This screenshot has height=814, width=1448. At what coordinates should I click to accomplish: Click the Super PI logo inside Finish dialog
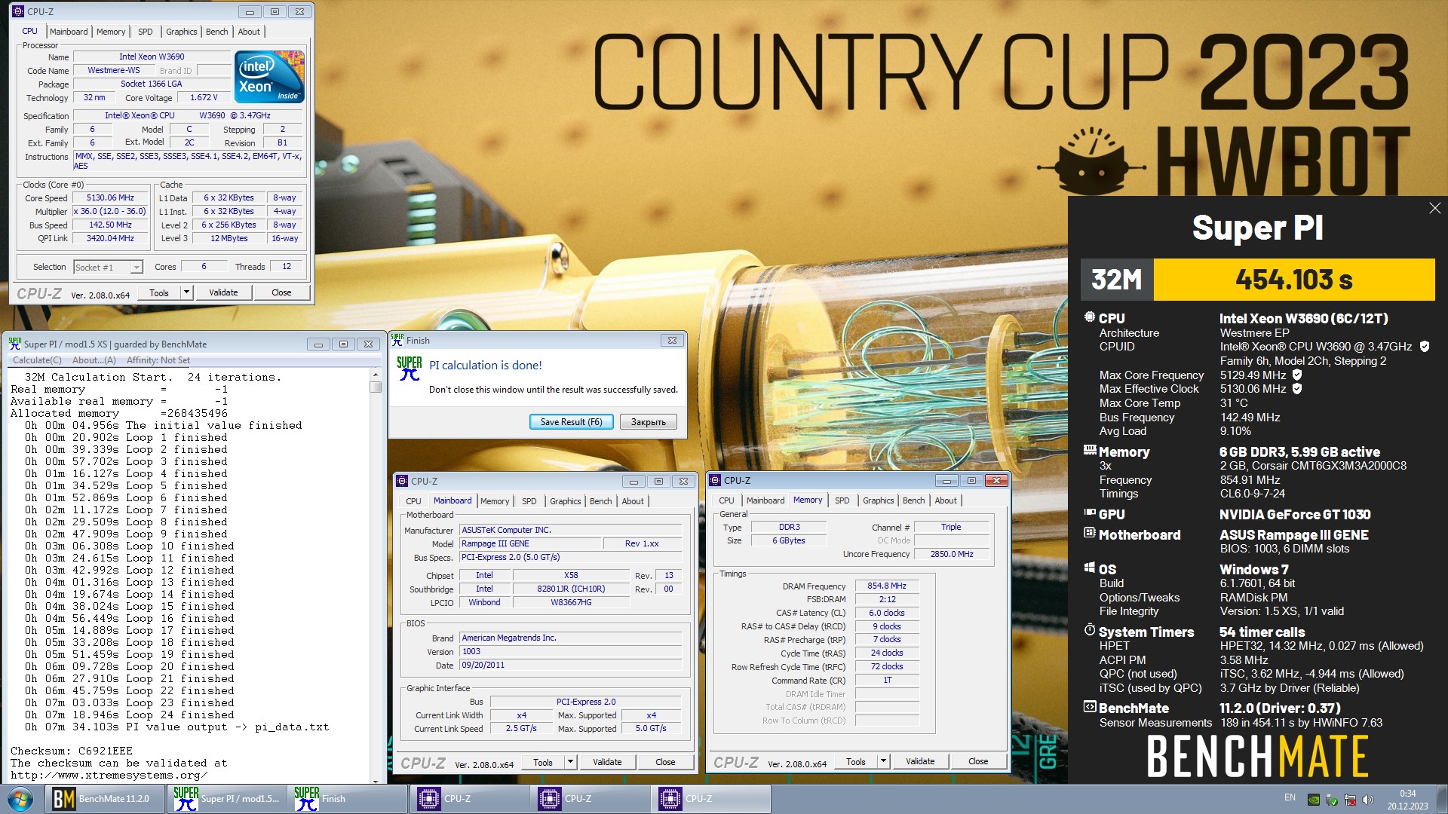(409, 368)
